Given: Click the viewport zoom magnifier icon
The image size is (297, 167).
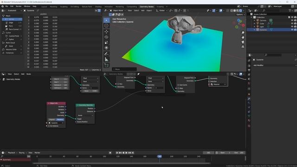Looking at the screenshot, I should click(243, 33).
